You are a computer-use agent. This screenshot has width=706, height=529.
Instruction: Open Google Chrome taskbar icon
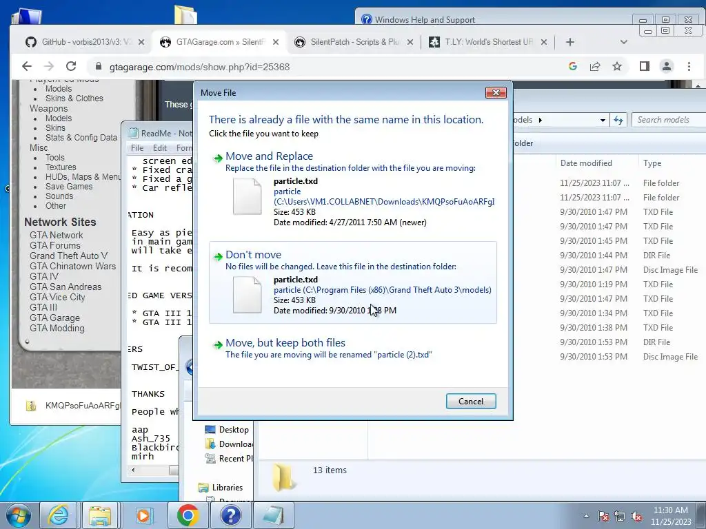188,515
